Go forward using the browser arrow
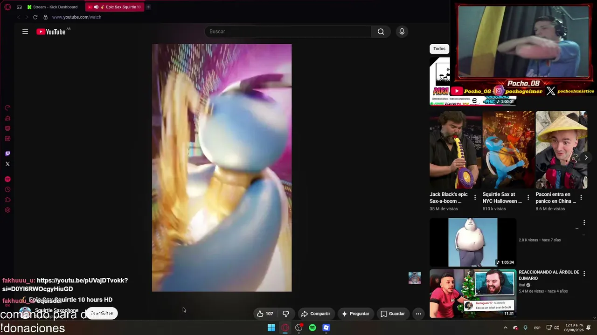 point(27,17)
